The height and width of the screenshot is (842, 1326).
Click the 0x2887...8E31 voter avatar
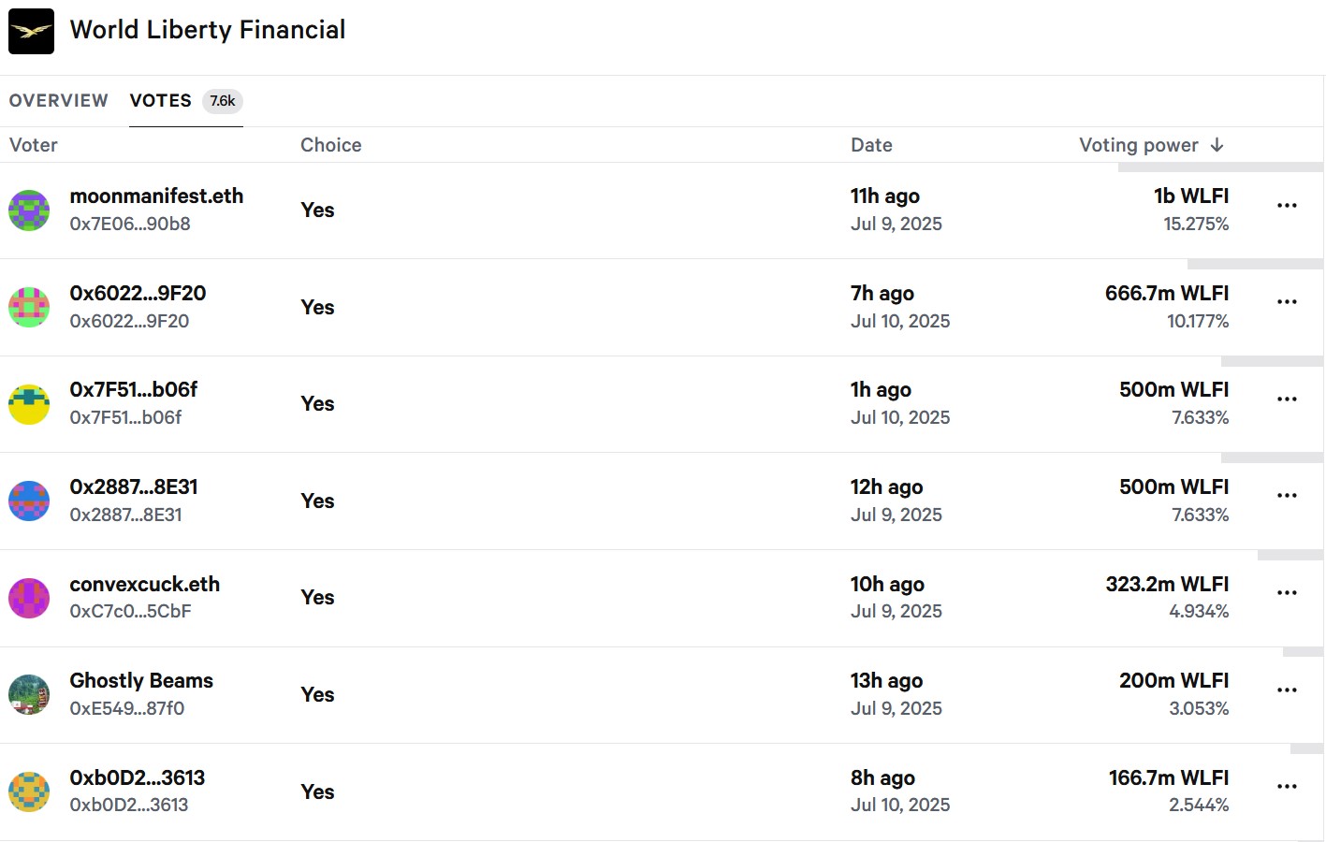(x=29, y=501)
